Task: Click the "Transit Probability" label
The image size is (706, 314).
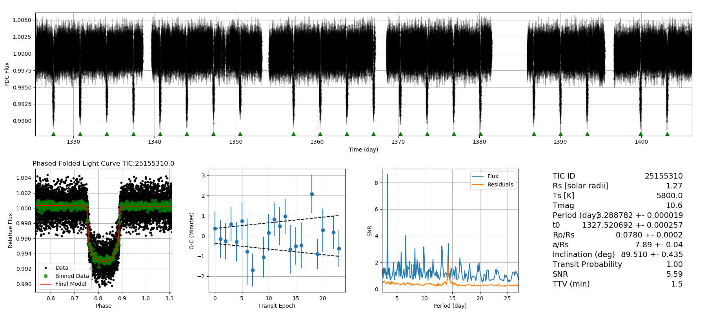Action: [587, 265]
